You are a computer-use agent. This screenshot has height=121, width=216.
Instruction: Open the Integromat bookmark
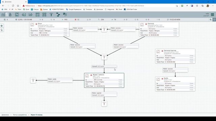[109, 9]
